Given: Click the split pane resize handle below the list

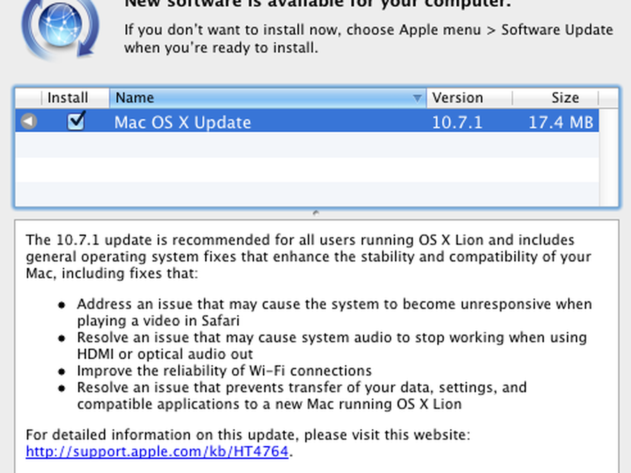Looking at the screenshot, I should 315,213.
